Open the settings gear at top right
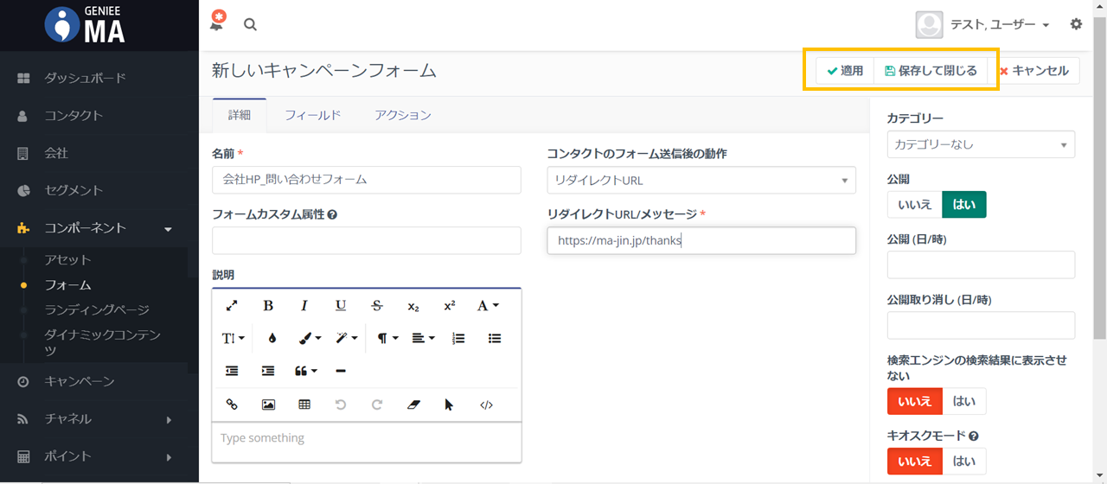 point(1076,24)
